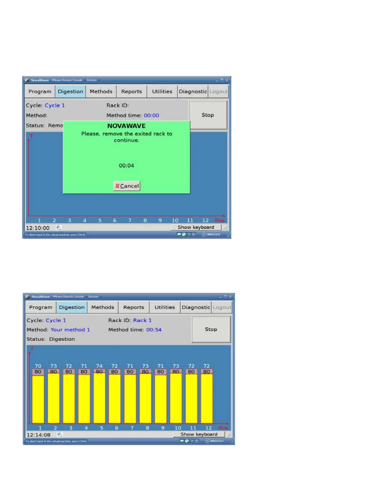Image resolution: width=368 pixels, height=477 pixels.
Task: Select the Digestion tab in the bar chart window
Action: 72,307
